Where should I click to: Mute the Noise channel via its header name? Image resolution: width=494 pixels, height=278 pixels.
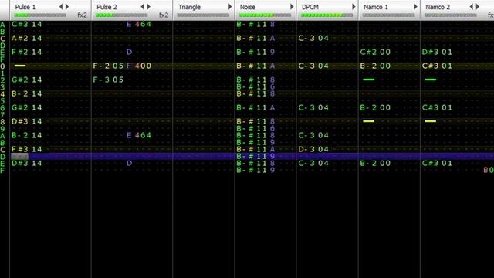pos(248,7)
